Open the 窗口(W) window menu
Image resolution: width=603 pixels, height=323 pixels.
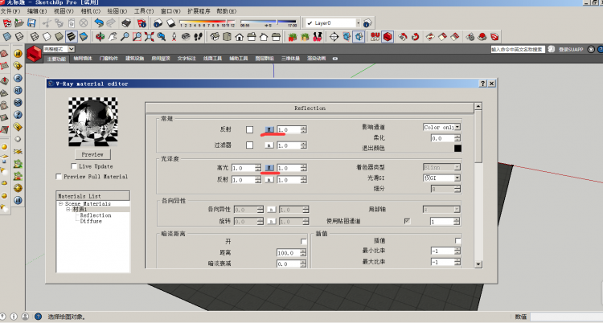170,11
